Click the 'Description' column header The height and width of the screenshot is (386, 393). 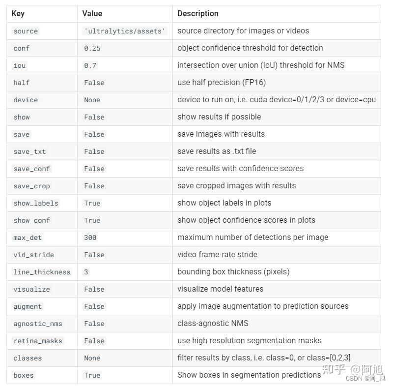click(x=198, y=14)
